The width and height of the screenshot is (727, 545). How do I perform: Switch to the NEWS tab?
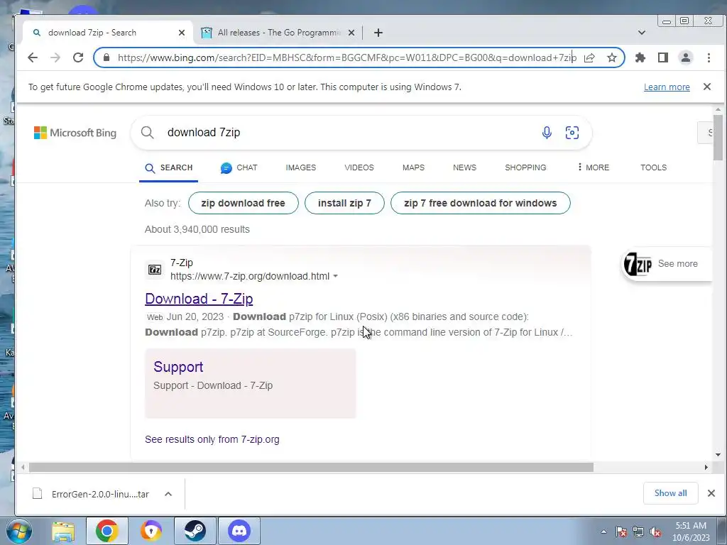[x=464, y=167]
